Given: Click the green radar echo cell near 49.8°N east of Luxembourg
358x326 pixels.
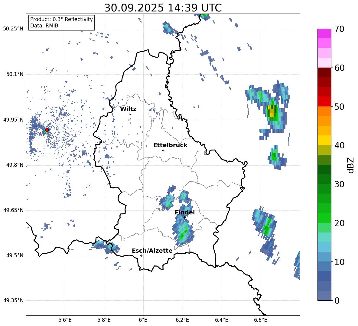Looking at the screenshot, I should click(x=274, y=157).
